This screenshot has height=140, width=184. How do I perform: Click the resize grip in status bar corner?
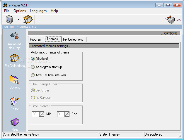pyautogui.click(x=180, y=136)
